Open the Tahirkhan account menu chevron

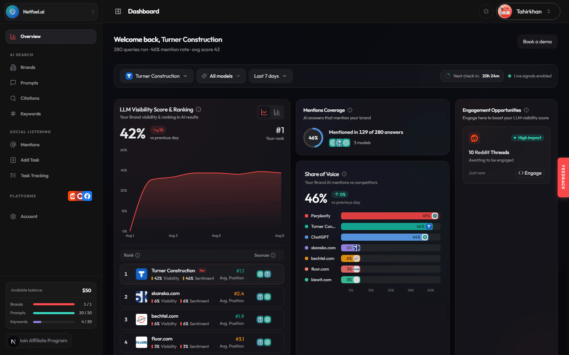pyautogui.click(x=549, y=11)
